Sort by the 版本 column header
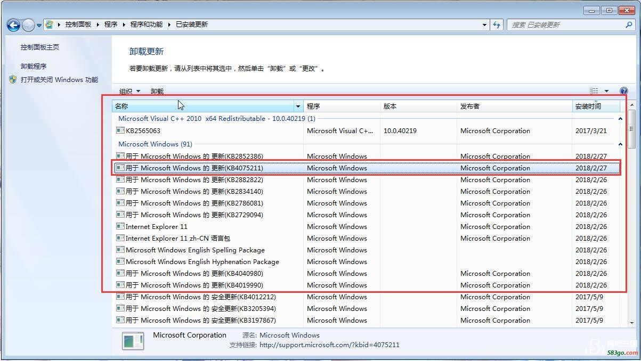Image resolution: width=641 pixels, height=361 pixels. click(418, 106)
